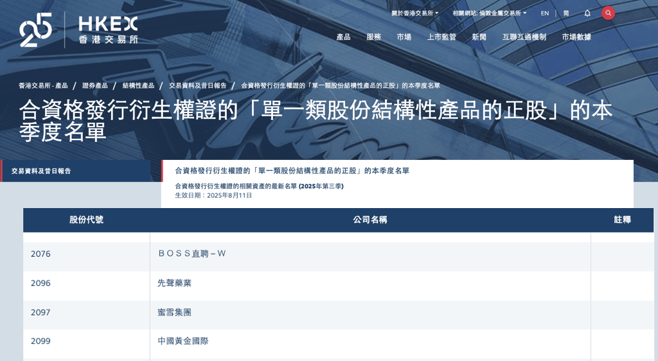This screenshot has width=658, height=361.
Task: Click the HKEX 25th anniversary logo
Action: tap(36, 30)
